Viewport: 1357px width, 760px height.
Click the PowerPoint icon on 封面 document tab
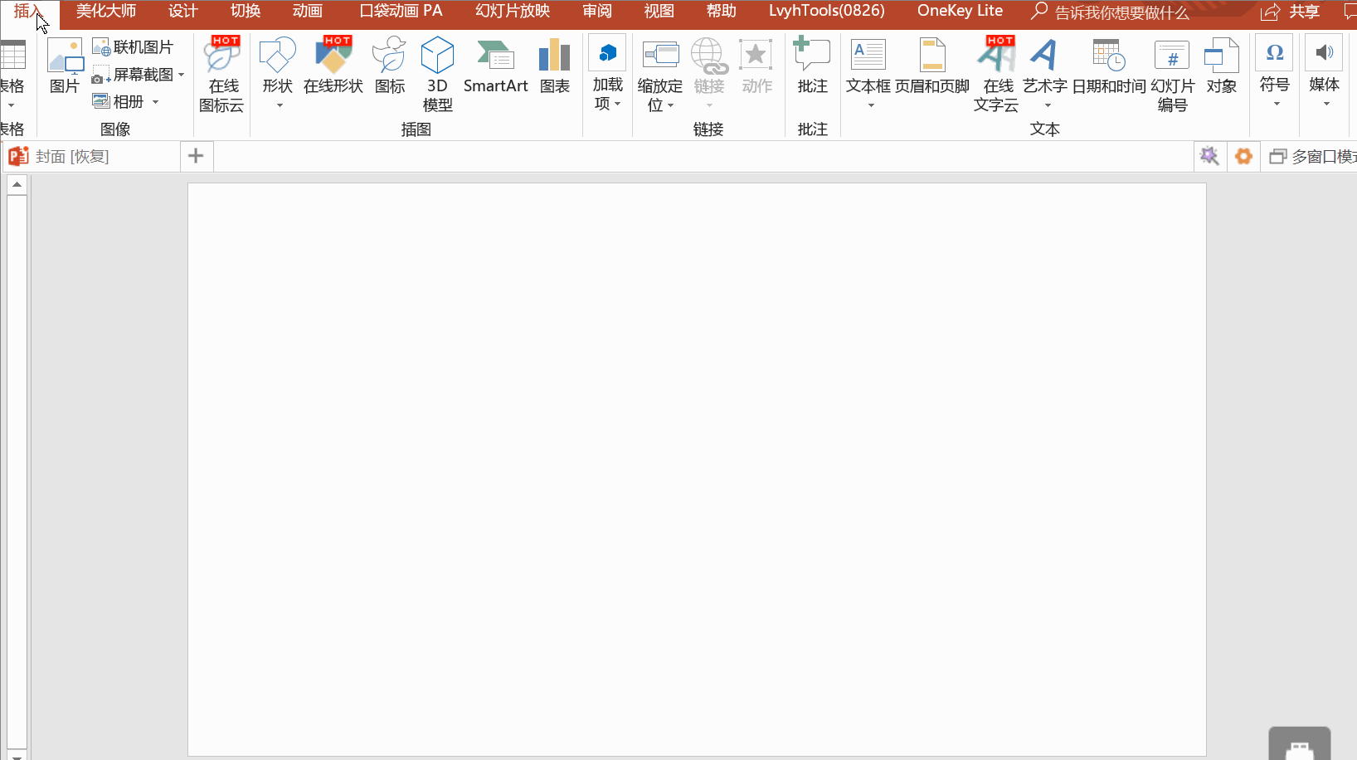tap(18, 156)
